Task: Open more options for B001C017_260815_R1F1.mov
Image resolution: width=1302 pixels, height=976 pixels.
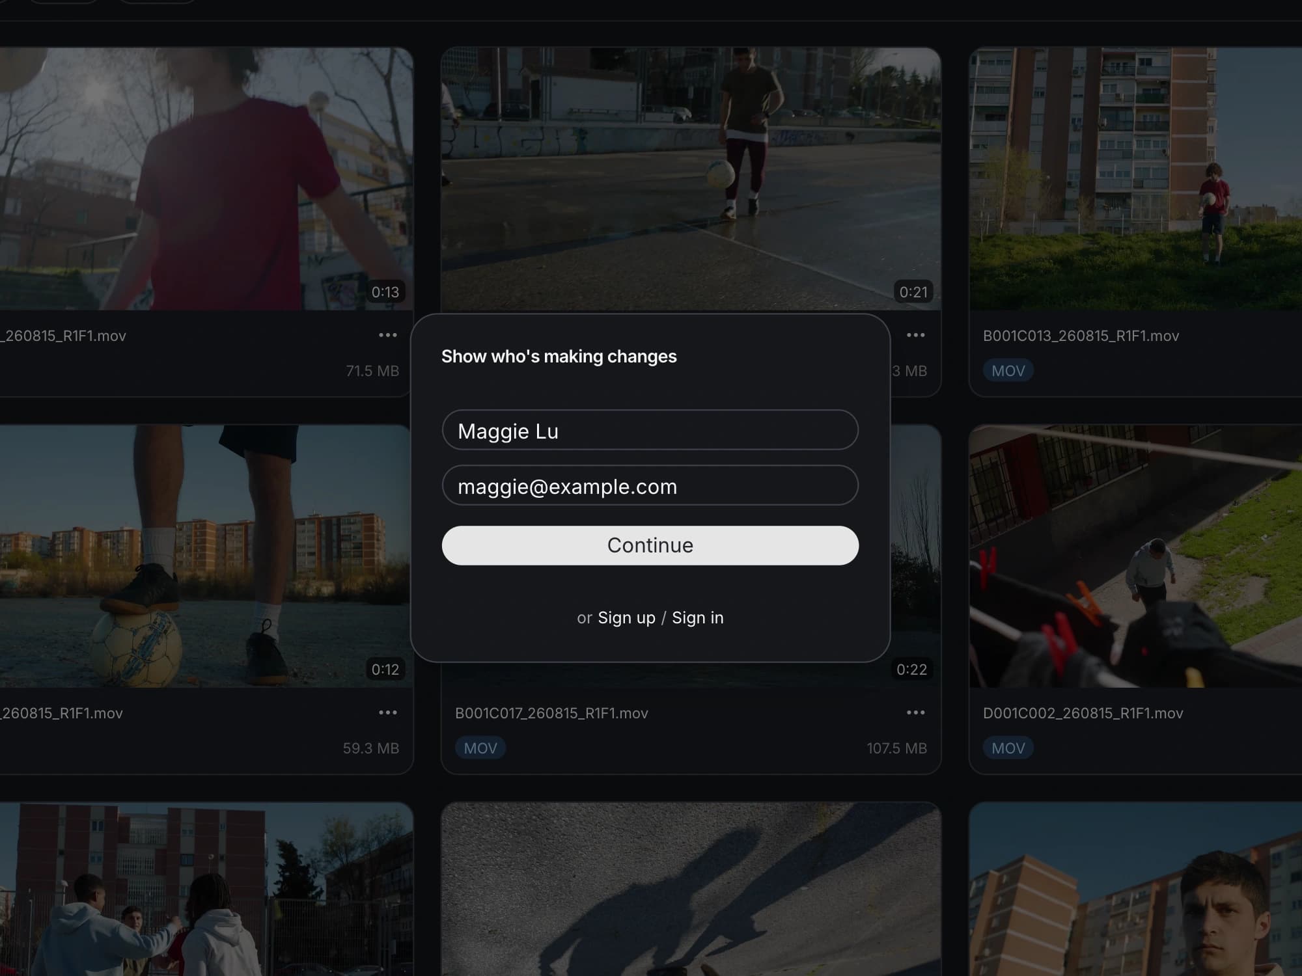Action: pyautogui.click(x=915, y=712)
